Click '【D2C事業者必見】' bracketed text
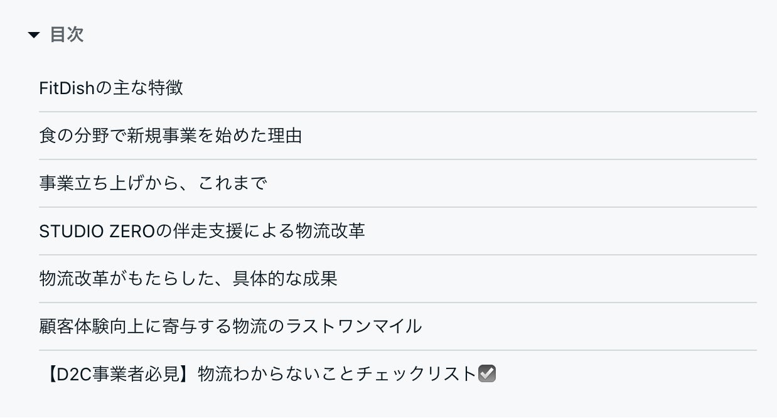 click(118, 374)
